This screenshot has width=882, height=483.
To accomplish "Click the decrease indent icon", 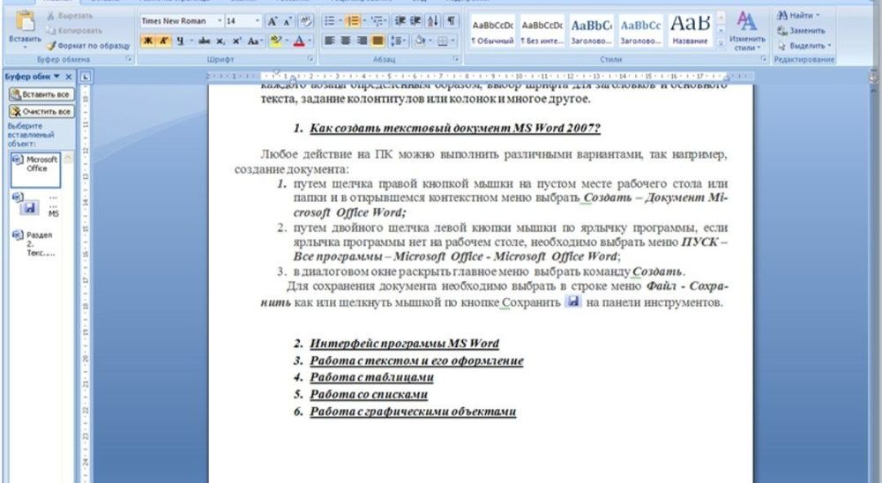I will [x=400, y=21].
